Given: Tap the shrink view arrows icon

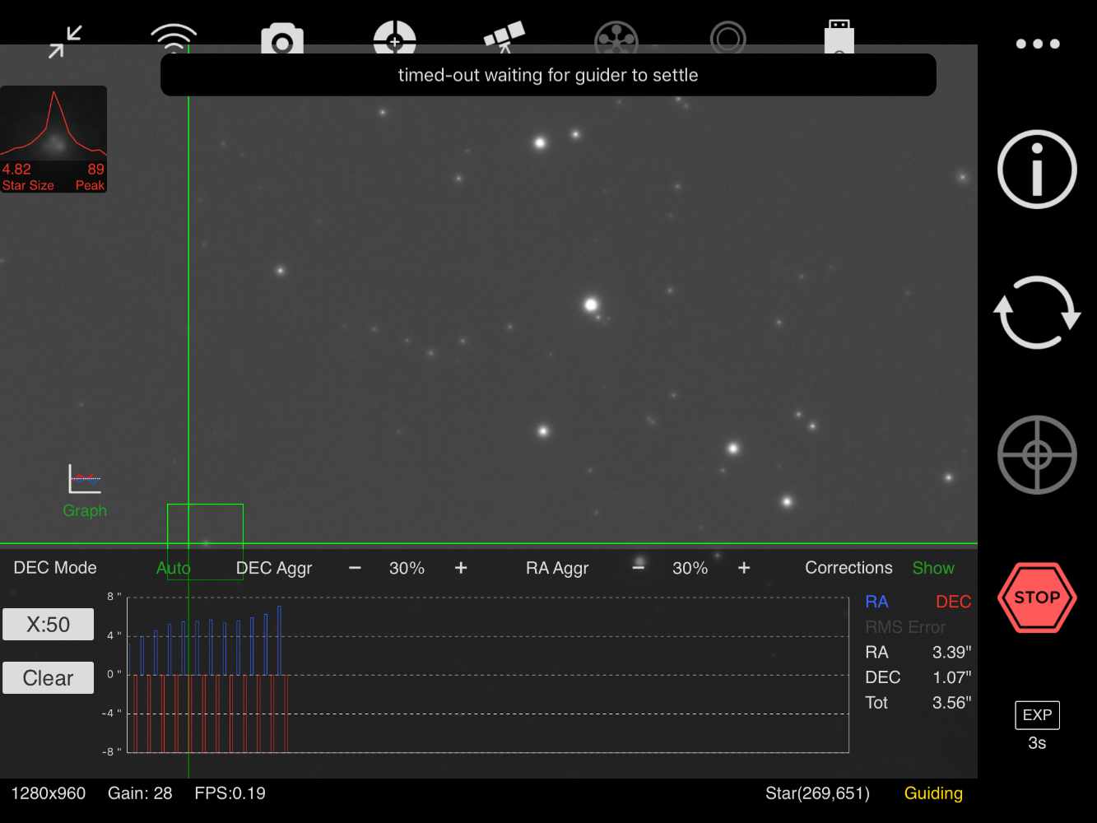Looking at the screenshot, I should tap(65, 41).
